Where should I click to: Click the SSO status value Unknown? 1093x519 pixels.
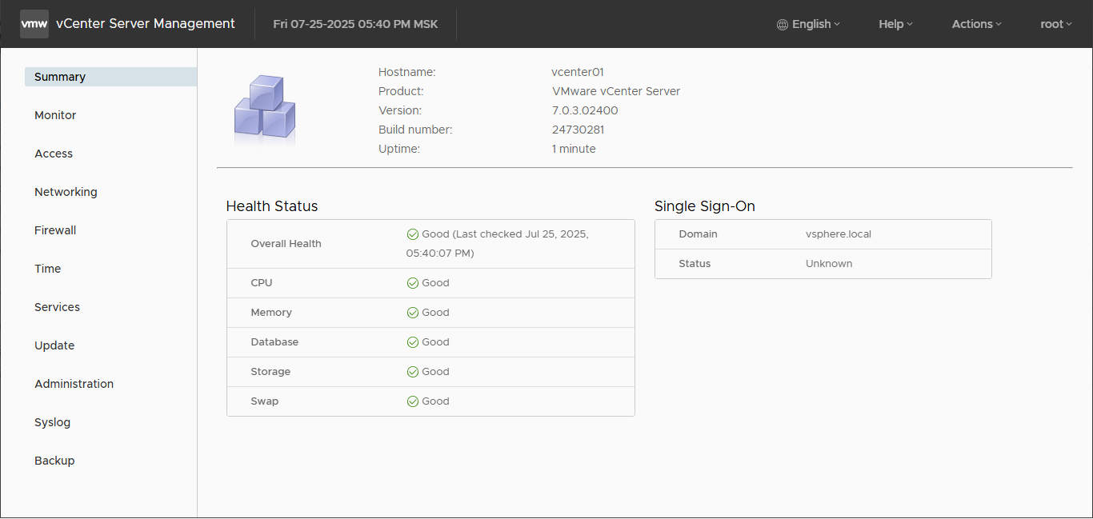click(x=829, y=264)
